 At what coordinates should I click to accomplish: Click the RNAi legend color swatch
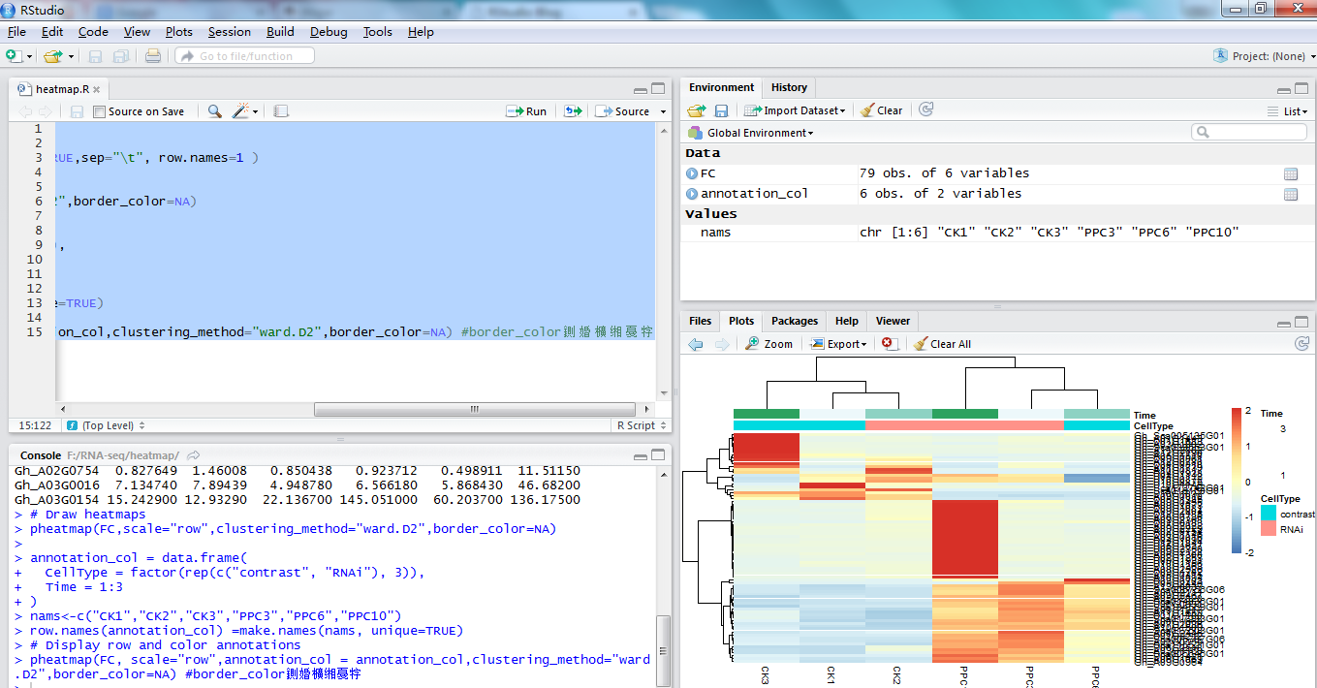(x=1269, y=529)
